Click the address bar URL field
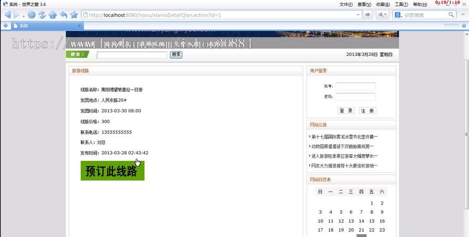469x237 pixels. [x=221, y=15]
